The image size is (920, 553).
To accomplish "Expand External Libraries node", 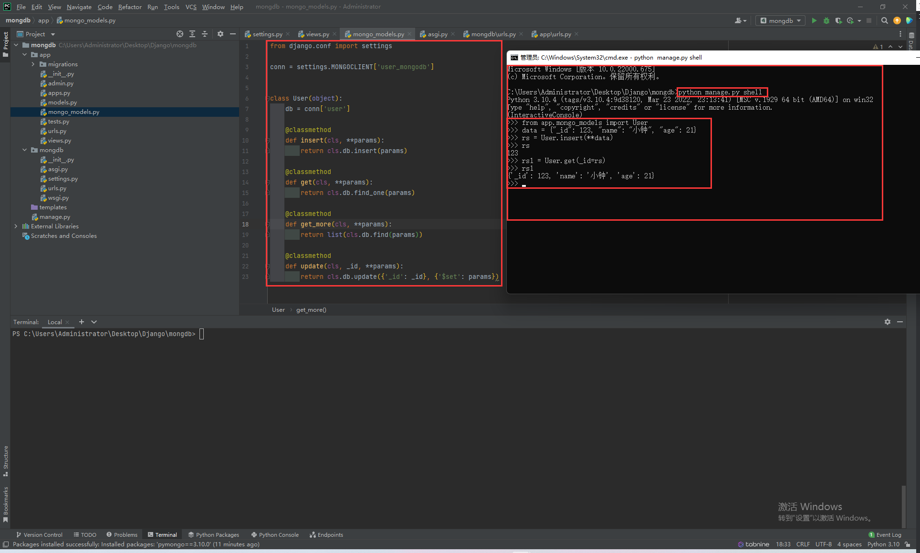I will [16, 226].
